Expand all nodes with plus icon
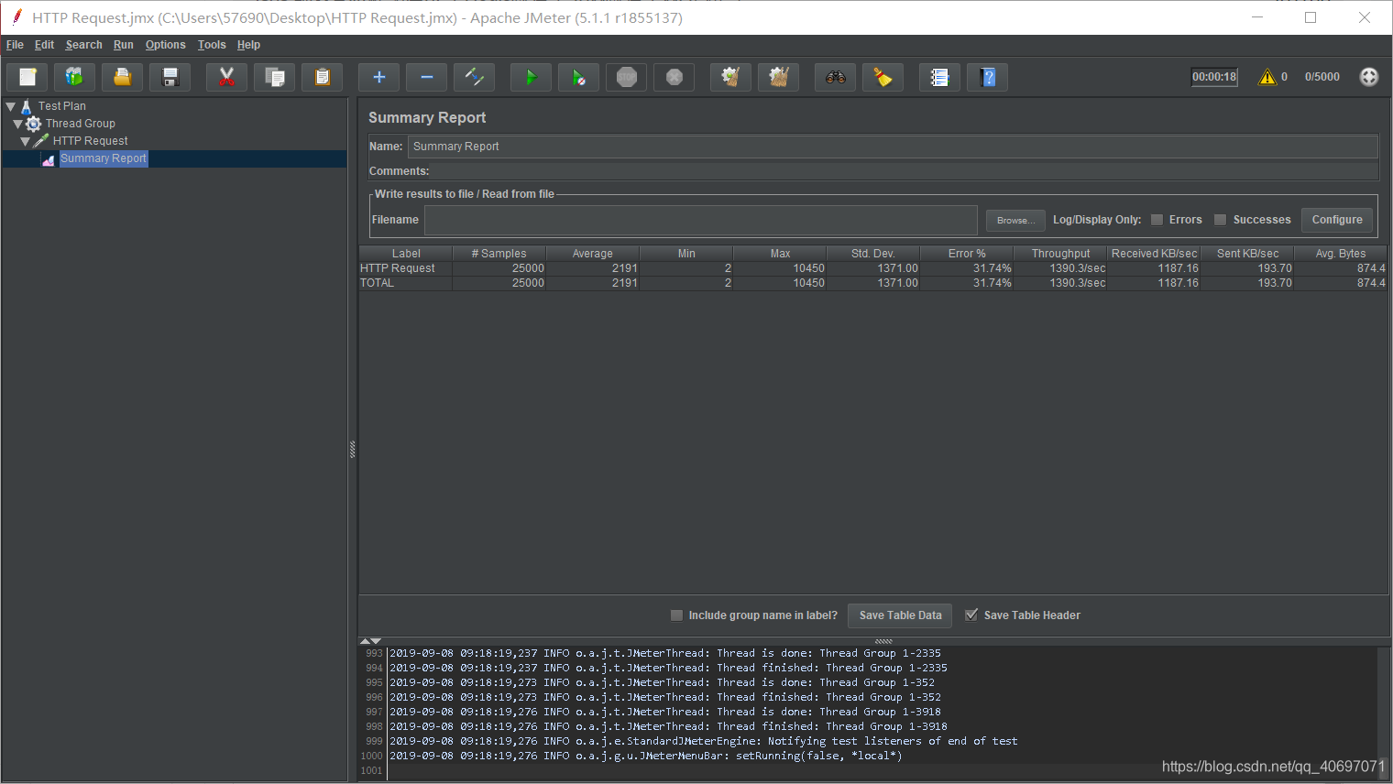Viewport: 1393px width, 784px height. point(379,77)
